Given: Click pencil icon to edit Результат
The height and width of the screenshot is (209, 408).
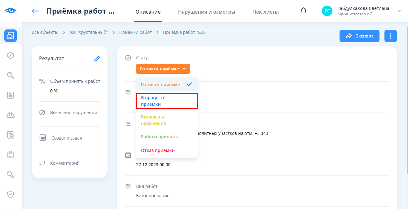Looking at the screenshot, I should click(97, 59).
